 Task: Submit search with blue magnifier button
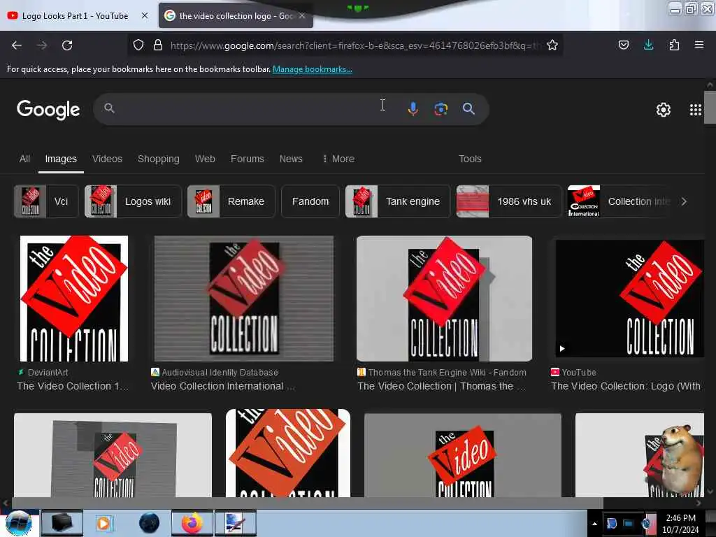(x=468, y=108)
